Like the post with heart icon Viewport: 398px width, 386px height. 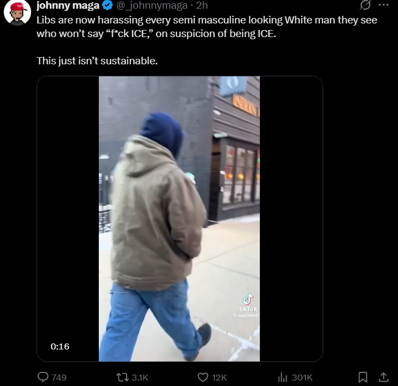203,377
